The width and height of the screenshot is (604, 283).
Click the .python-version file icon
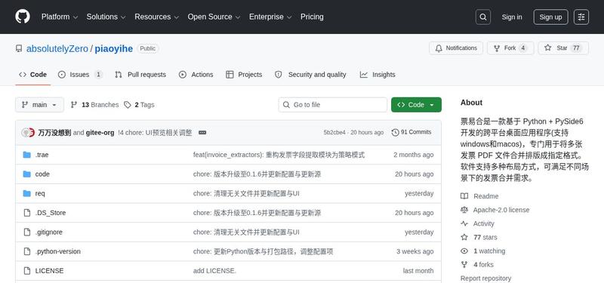click(26, 251)
